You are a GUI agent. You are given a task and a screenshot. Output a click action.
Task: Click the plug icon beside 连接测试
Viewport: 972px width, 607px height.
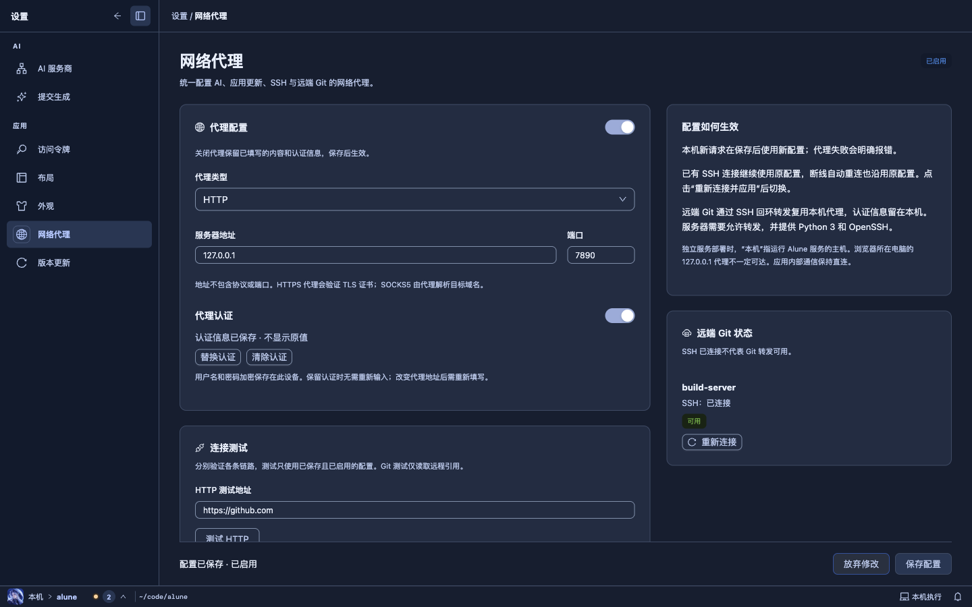coord(200,448)
